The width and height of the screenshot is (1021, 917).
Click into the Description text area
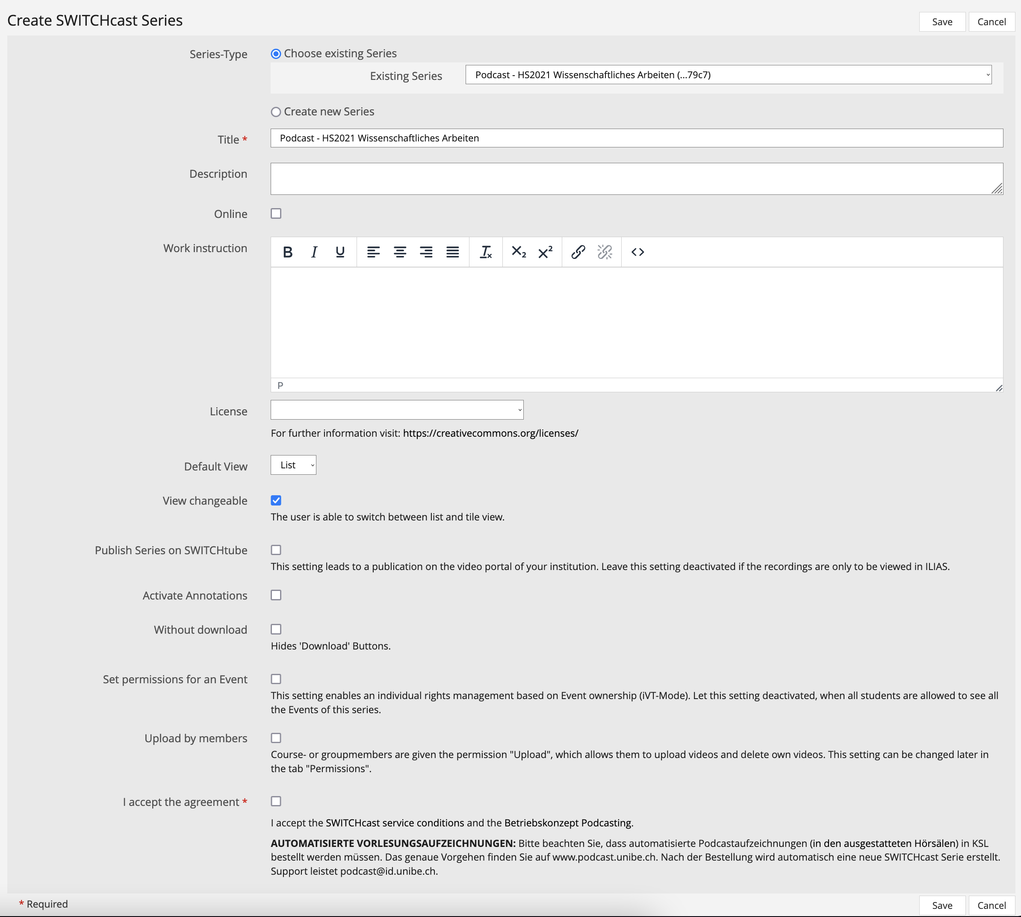click(636, 179)
